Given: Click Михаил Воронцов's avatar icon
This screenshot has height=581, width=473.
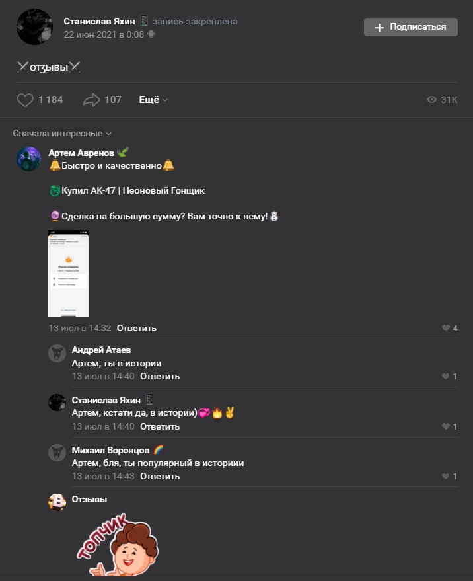Looking at the screenshot, I should pyautogui.click(x=57, y=453).
